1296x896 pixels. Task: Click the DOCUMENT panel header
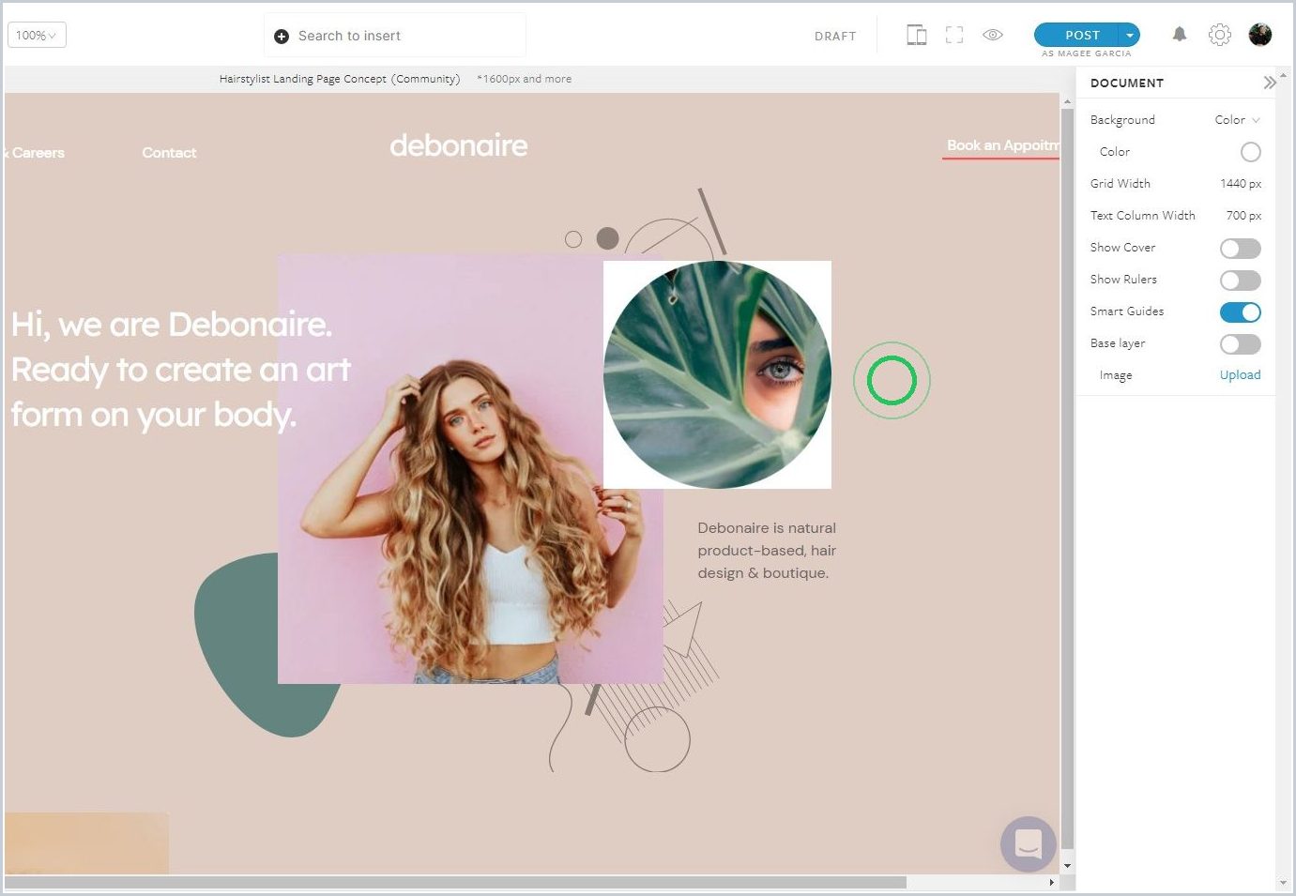(1127, 83)
